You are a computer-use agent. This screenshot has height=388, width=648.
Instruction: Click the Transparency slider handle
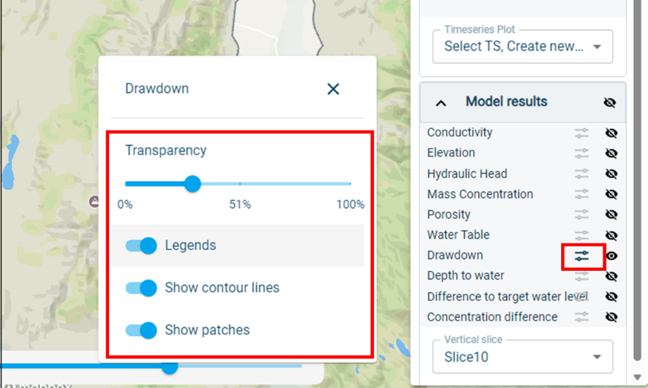[x=192, y=183]
